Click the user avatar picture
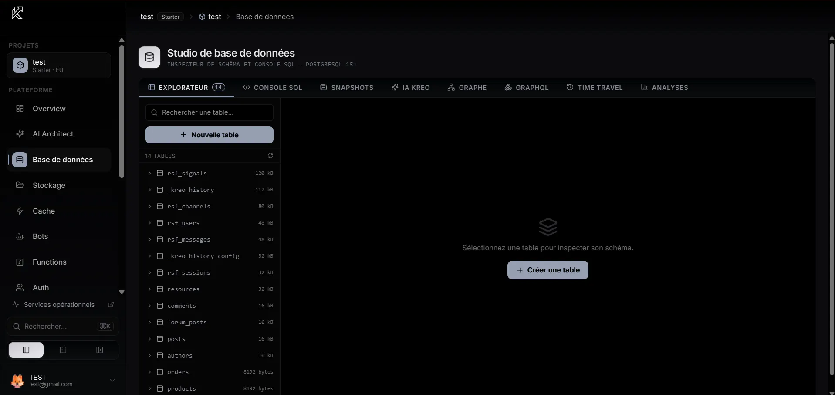The image size is (835, 395). [x=17, y=381]
